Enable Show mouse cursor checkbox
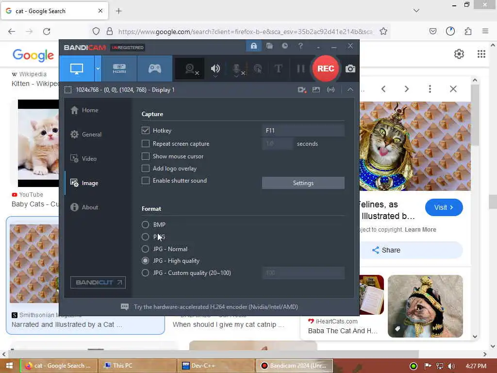This screenshot has width=497, height=373. pyautogui.click(x=146, y=156)
